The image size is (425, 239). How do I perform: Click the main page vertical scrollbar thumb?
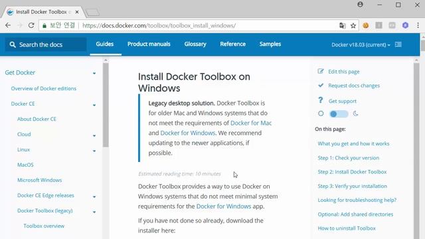click(422, 45)
